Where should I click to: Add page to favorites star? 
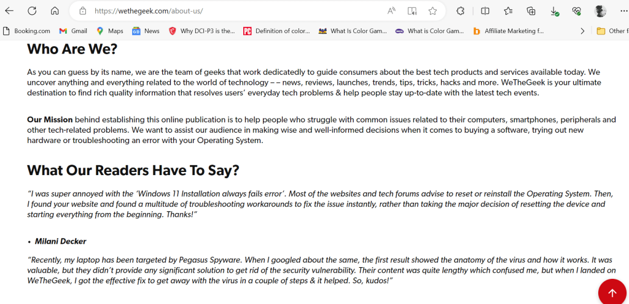coord(432,11)
